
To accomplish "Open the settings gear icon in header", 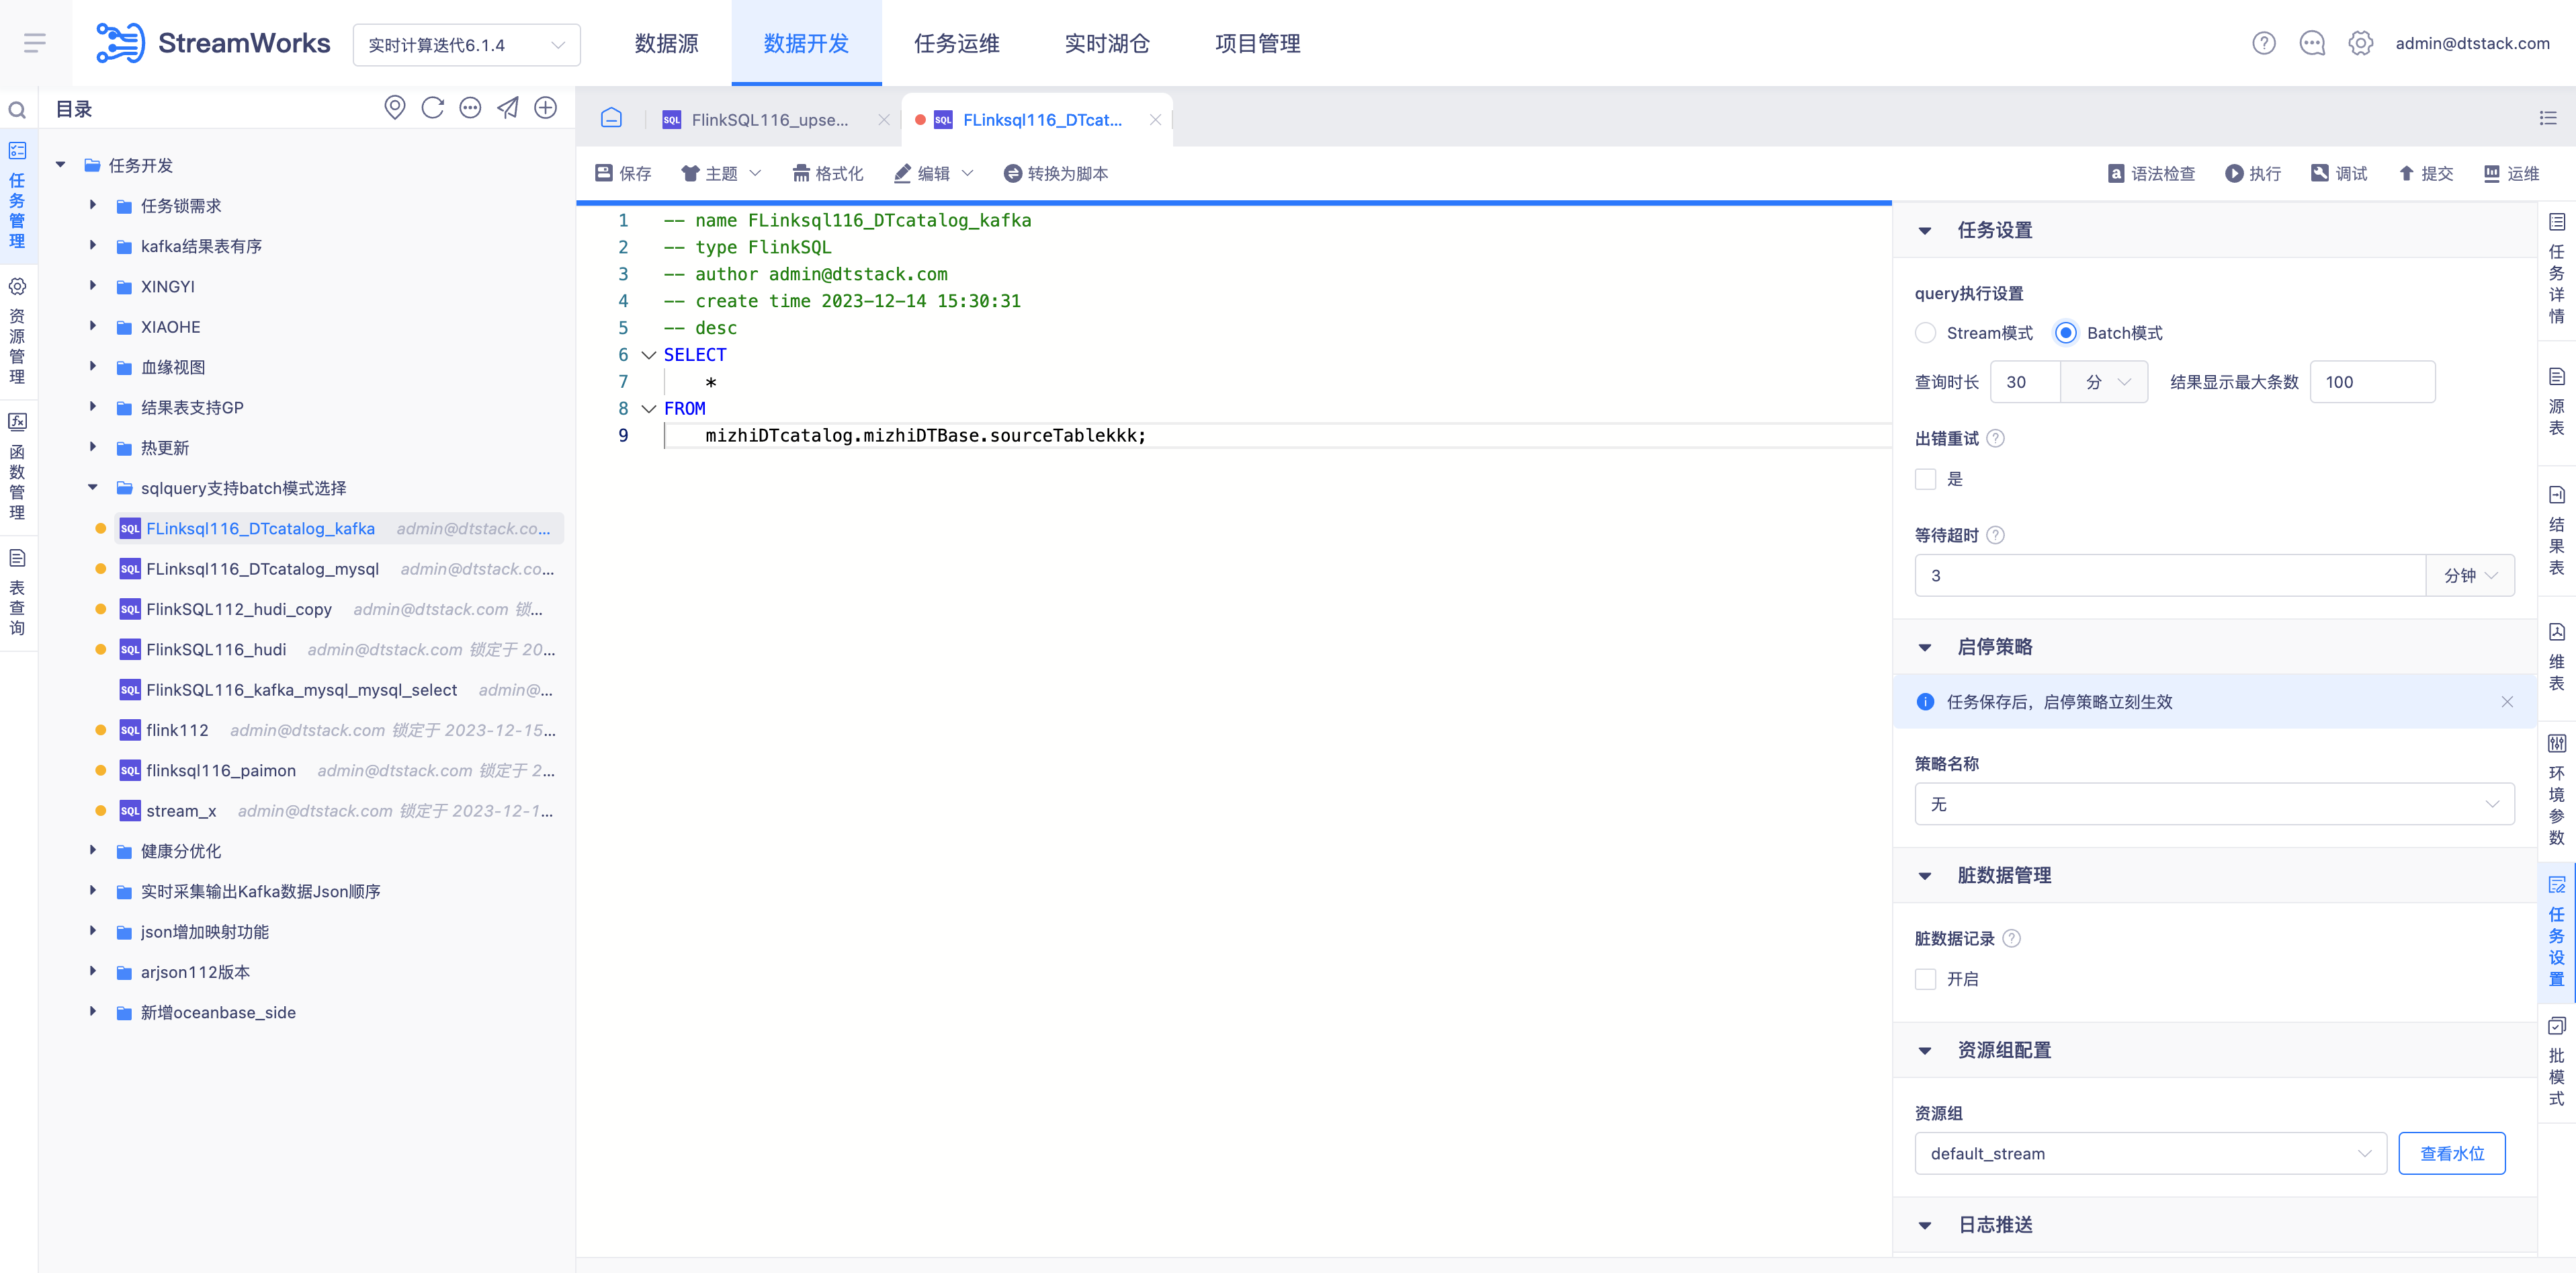I will click(x=2360, y=43).
